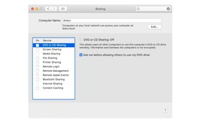
Task: Clear the search field with the x icon
Action: pyautogui.click(x=168, y=9)
